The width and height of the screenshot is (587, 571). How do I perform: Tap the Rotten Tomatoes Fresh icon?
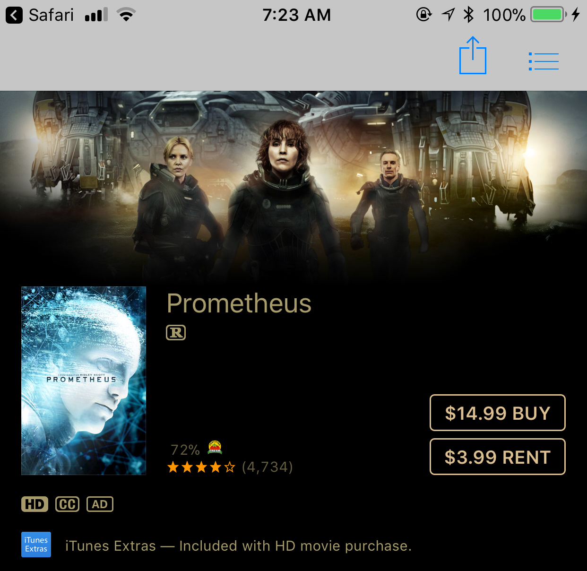[x=215, y=447]
